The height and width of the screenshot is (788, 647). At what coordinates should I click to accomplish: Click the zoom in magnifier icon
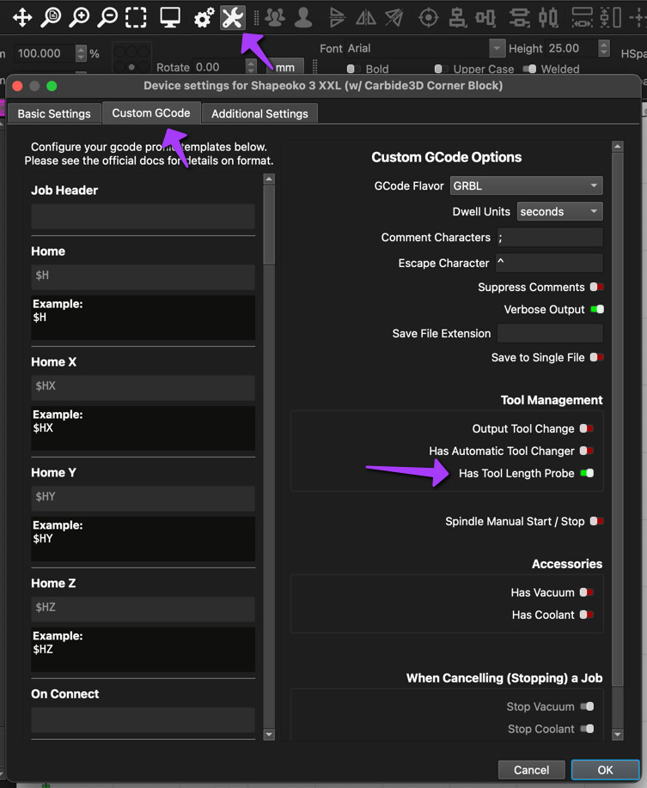pyautogui.click(x=79, y=17)
